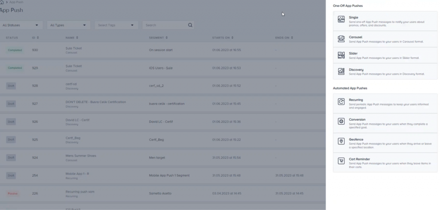440x210 pixels.
Task: Click the search magnifier icon
Action: point(190,25)
